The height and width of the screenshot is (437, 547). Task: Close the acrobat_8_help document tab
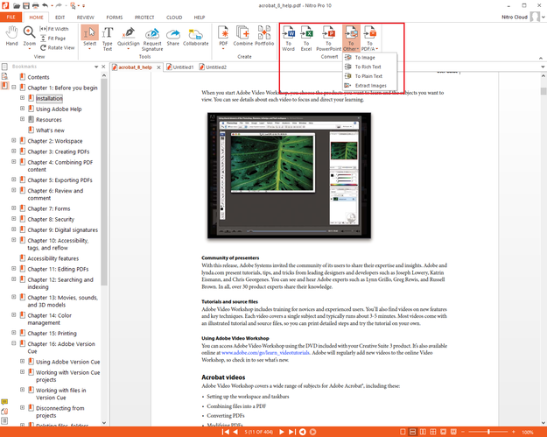(158, 67)
